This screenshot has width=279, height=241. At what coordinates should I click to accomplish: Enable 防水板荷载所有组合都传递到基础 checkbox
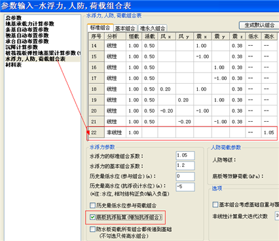pos(92,229)
